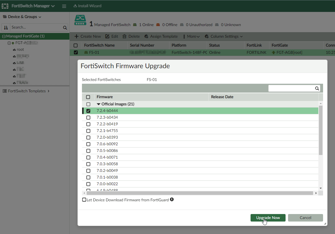Open the Column Settings dropdown
The height and width of the screenshot is (234, 335).
click(226, 36)
